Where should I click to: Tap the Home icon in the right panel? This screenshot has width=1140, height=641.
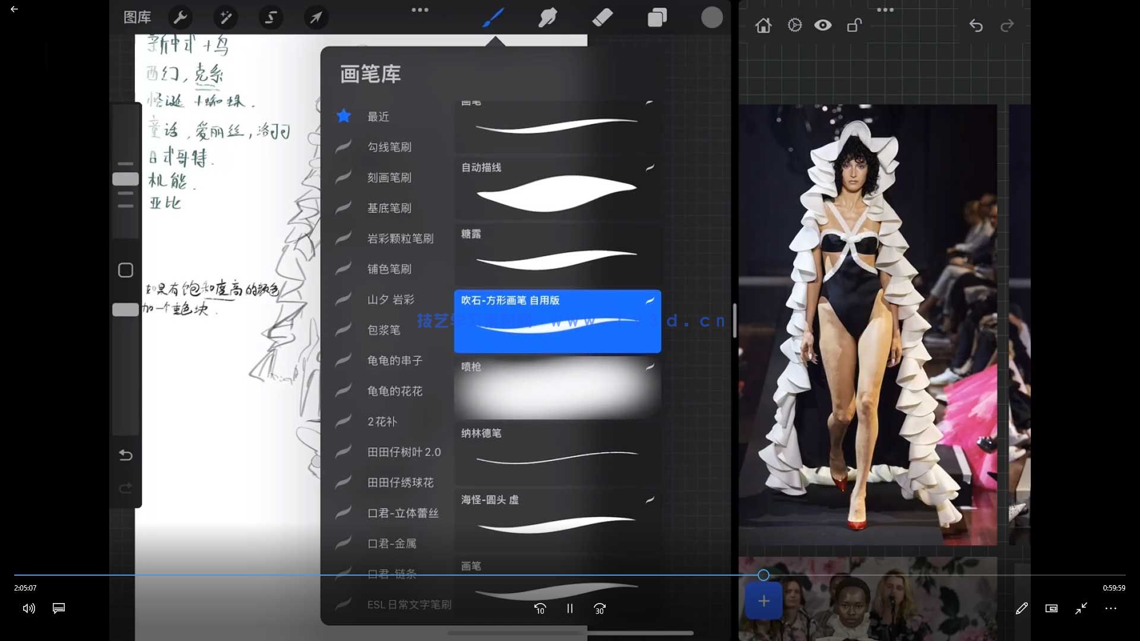[x=764, y=26]
